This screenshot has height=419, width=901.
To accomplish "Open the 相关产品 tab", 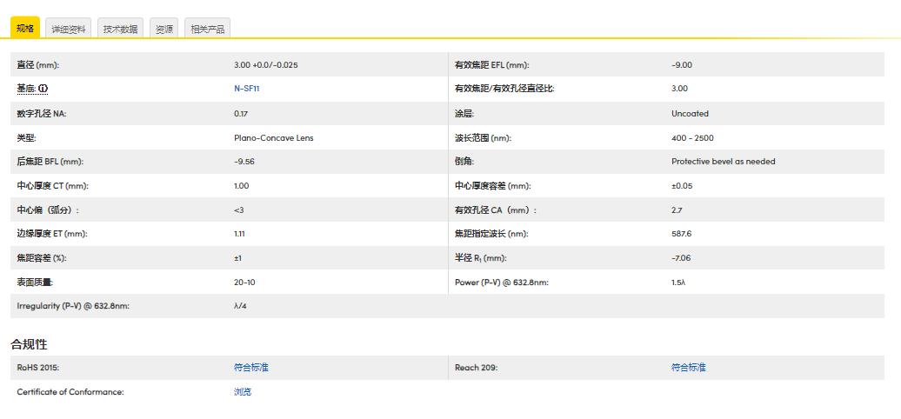I will pyautogui.click(x=208, y=29).
